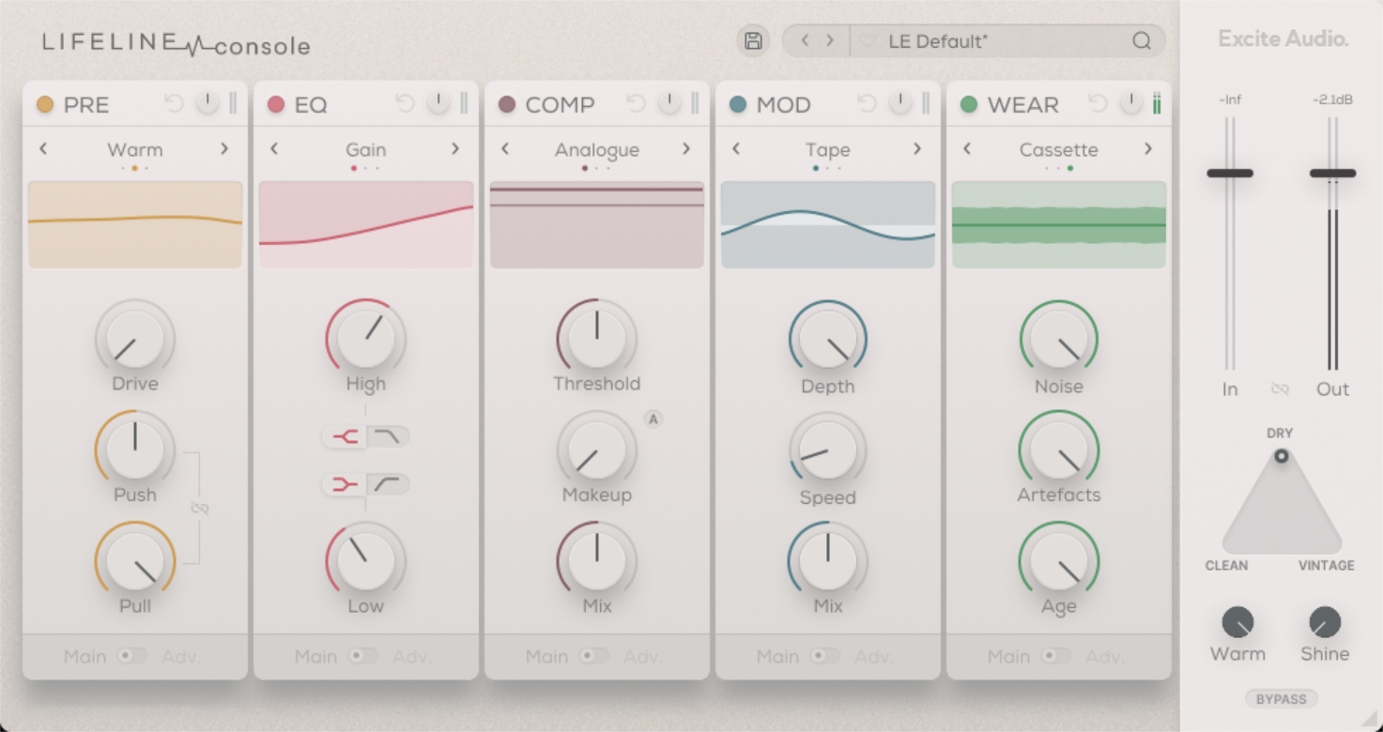Click the Speed knob in MOD

828,450
